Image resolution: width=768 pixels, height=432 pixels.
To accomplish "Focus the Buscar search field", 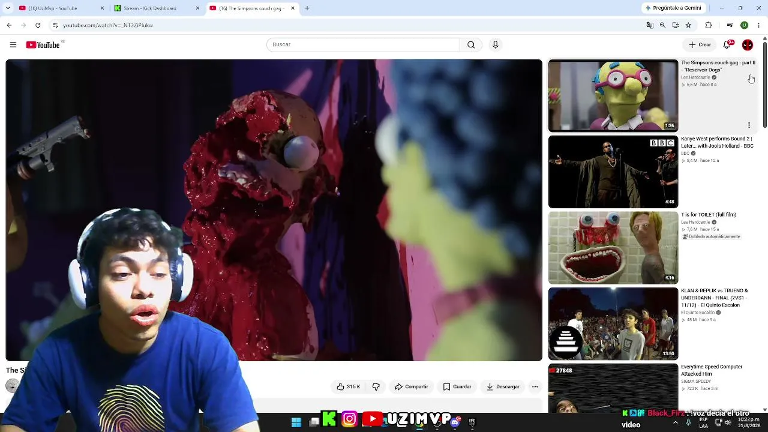I will point(363,44).
